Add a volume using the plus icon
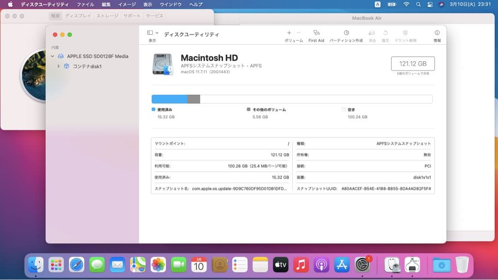The image size is (498, 280). [x=289, y=33]
